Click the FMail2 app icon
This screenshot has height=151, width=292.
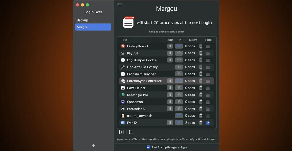point(123,123)
